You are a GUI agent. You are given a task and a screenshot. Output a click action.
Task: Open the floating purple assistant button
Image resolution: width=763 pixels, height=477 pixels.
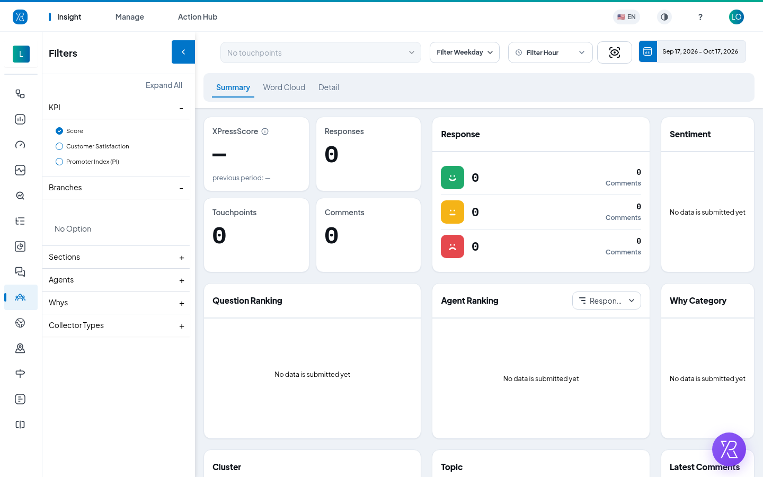[x=729, y=449]
